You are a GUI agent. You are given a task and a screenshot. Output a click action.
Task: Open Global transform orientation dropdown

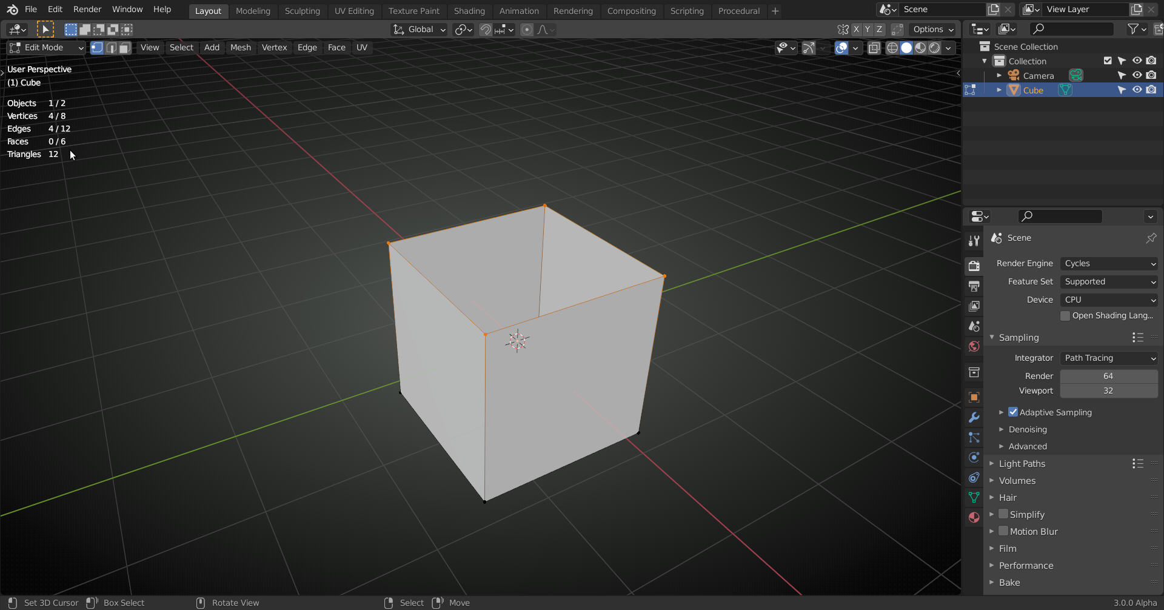pos(419,30)
